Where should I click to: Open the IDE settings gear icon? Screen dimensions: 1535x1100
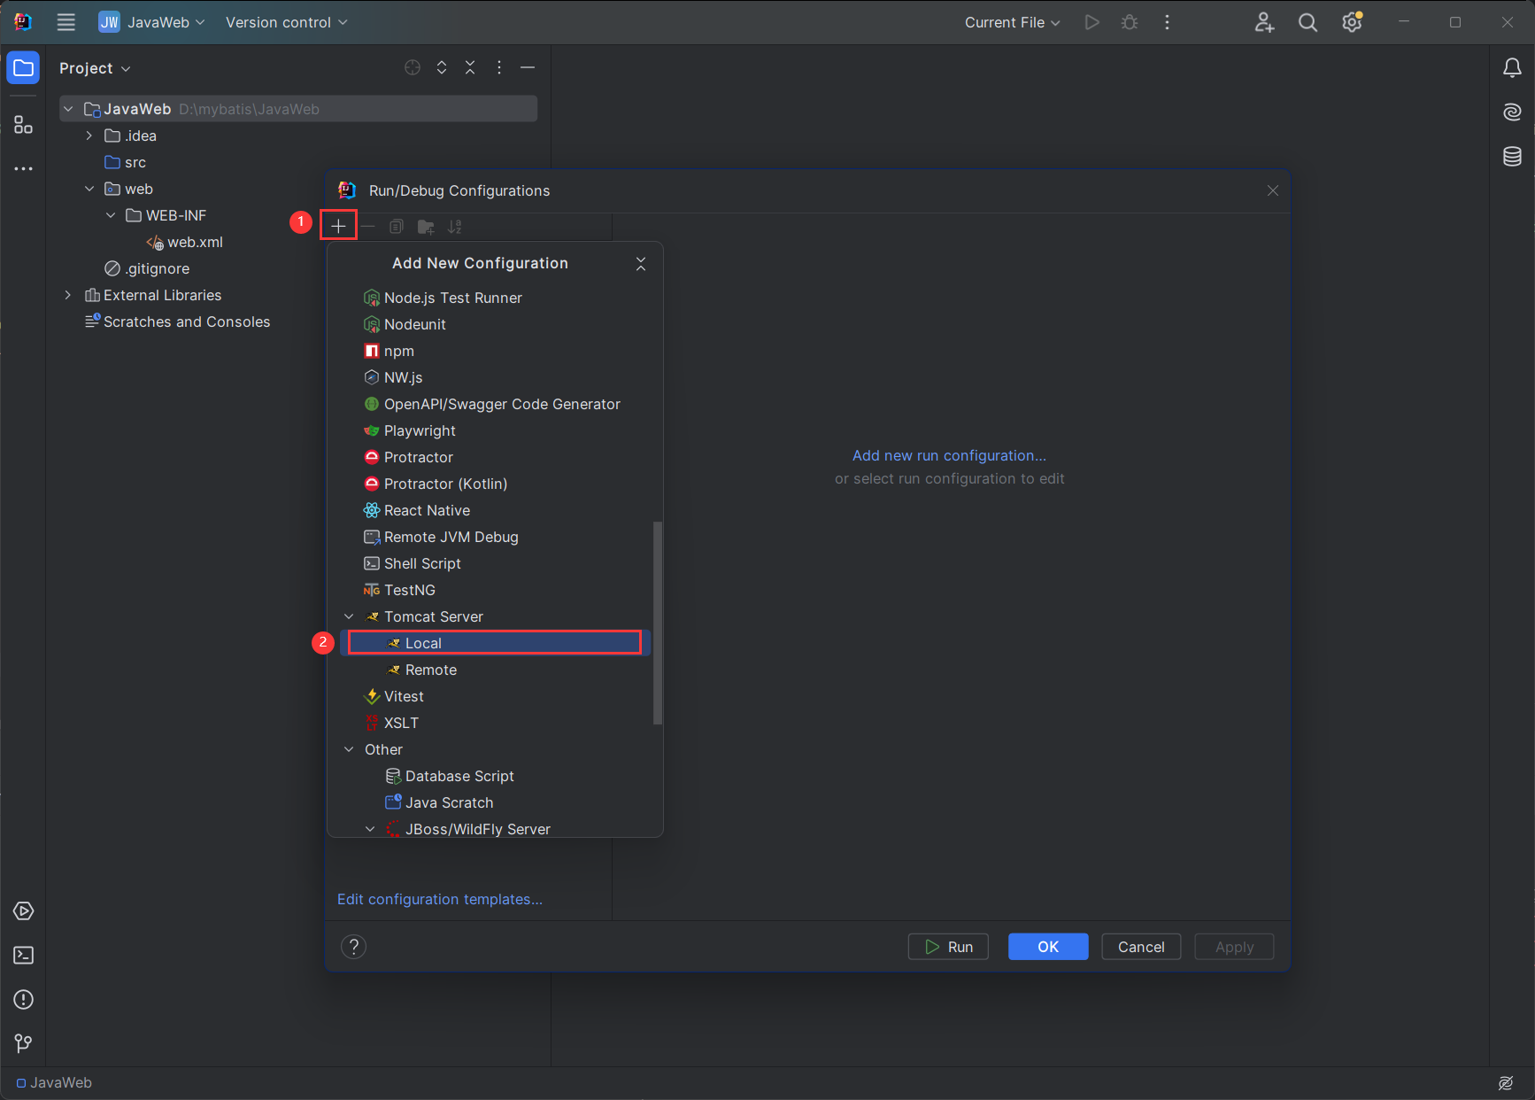tap(1352, 23)
